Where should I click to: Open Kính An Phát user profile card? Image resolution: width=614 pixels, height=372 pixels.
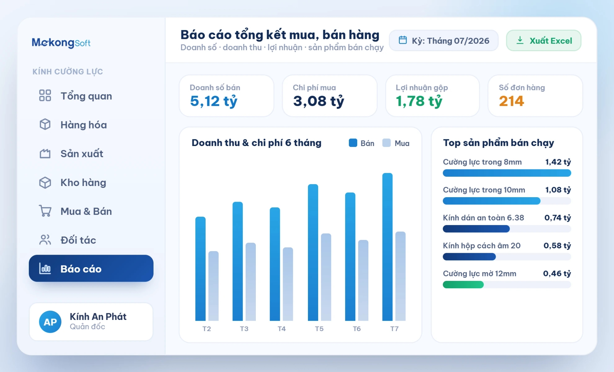(91, 322)
